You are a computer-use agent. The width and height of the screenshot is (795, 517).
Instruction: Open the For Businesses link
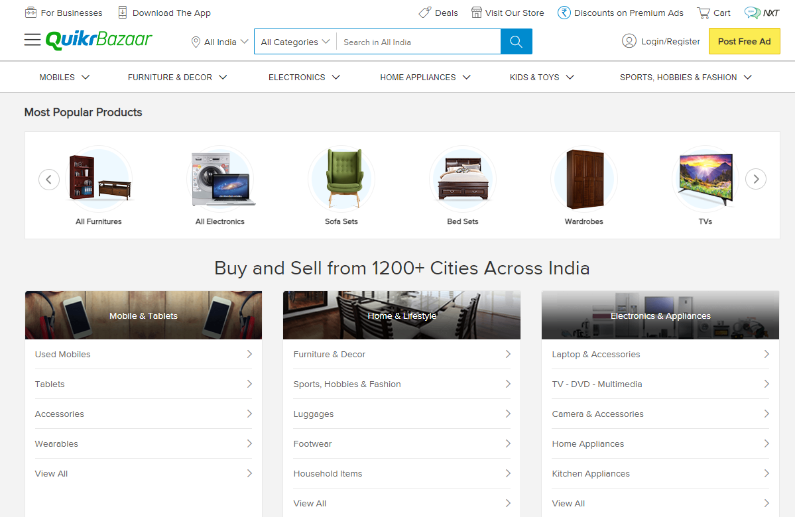(x=72, y=13)
